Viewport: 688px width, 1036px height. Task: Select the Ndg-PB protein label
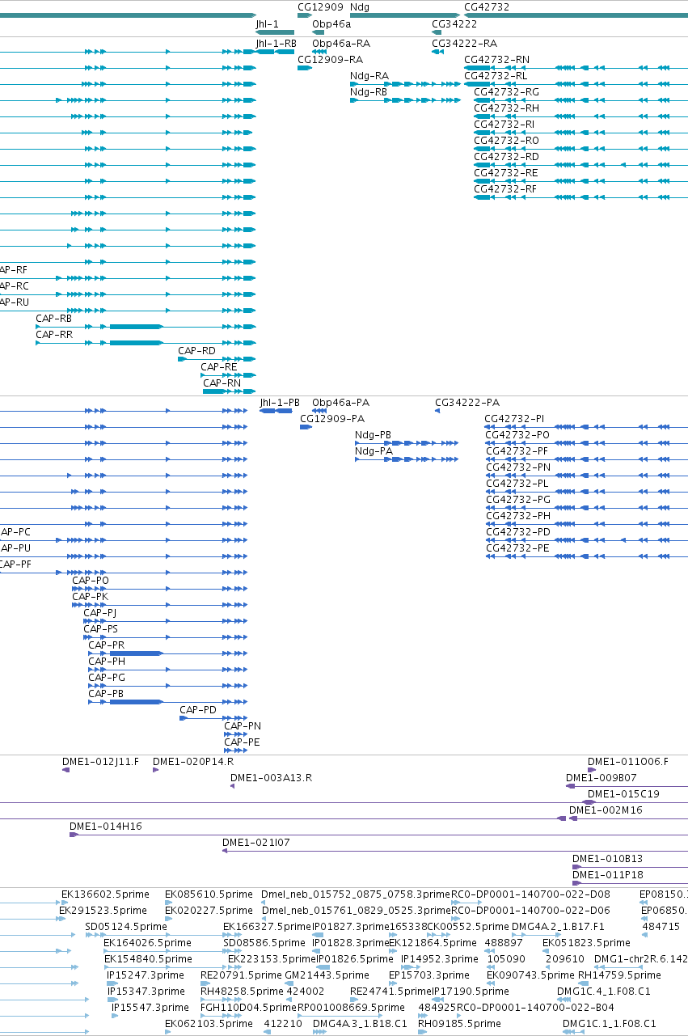[x=374, y=434]
